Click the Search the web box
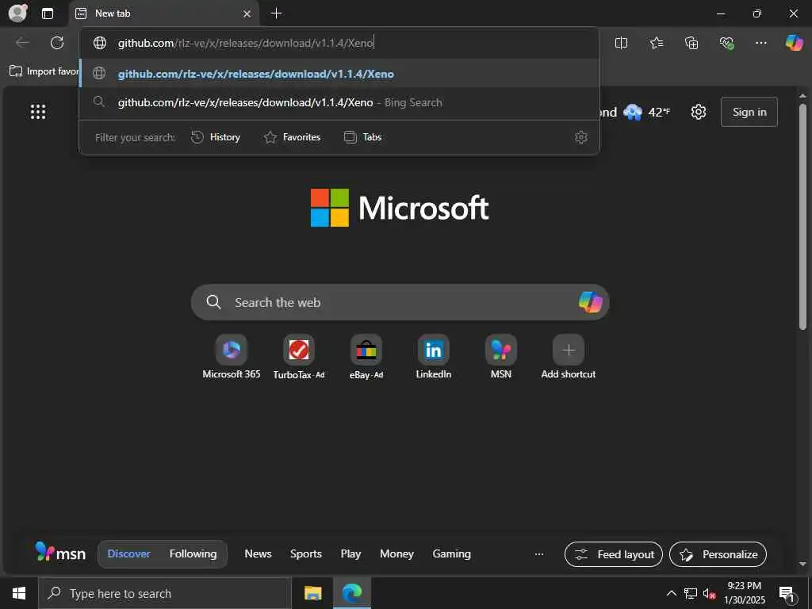812x609 pixels. point(400,302)
